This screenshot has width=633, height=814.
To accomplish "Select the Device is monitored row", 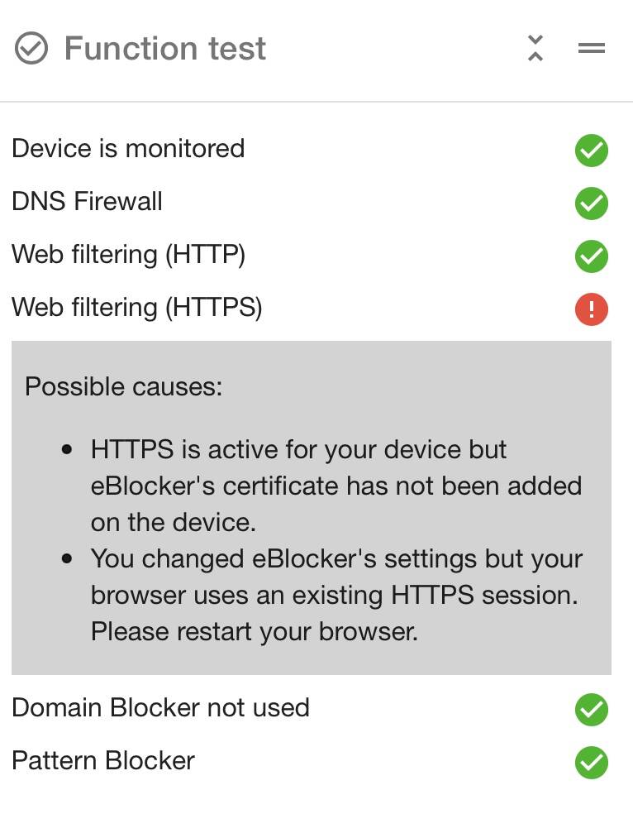I will click(310, 149).
